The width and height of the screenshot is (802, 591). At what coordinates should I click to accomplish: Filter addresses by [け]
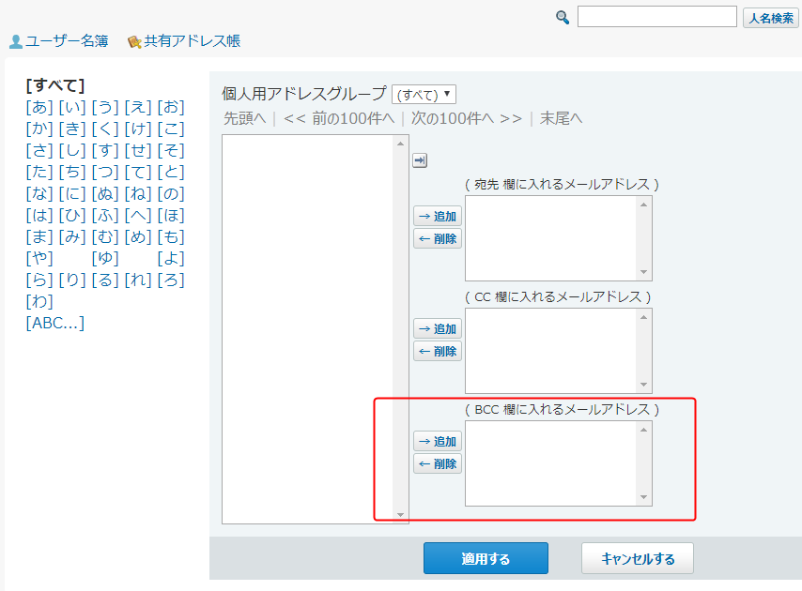138,129
